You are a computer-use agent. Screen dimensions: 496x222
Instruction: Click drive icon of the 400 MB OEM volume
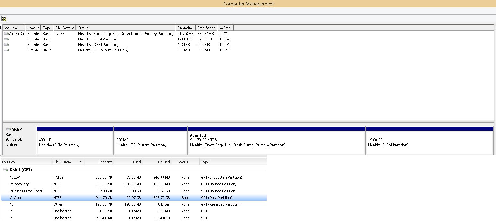pos(6,45)
